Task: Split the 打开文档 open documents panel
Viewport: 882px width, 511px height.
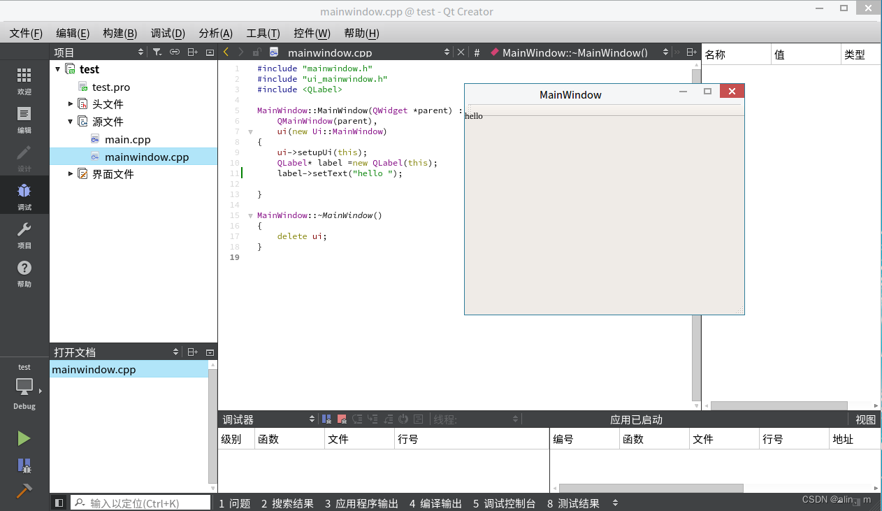Action: coord(192,352)
